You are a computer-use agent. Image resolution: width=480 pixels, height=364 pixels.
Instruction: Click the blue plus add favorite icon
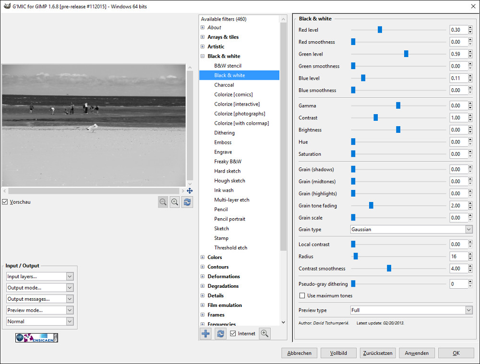click(205, 334)
